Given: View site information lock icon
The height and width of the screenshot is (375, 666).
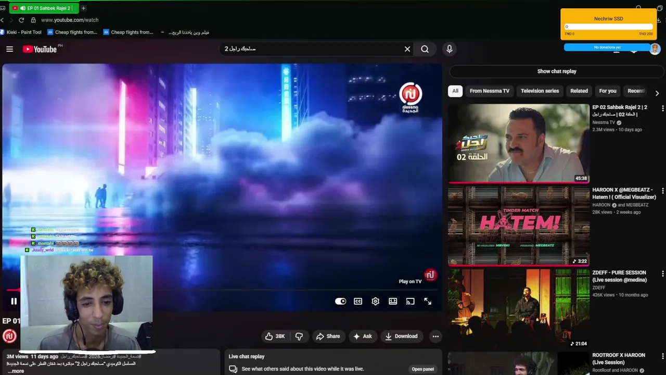Looking at the screenshot, I should 33,20.
